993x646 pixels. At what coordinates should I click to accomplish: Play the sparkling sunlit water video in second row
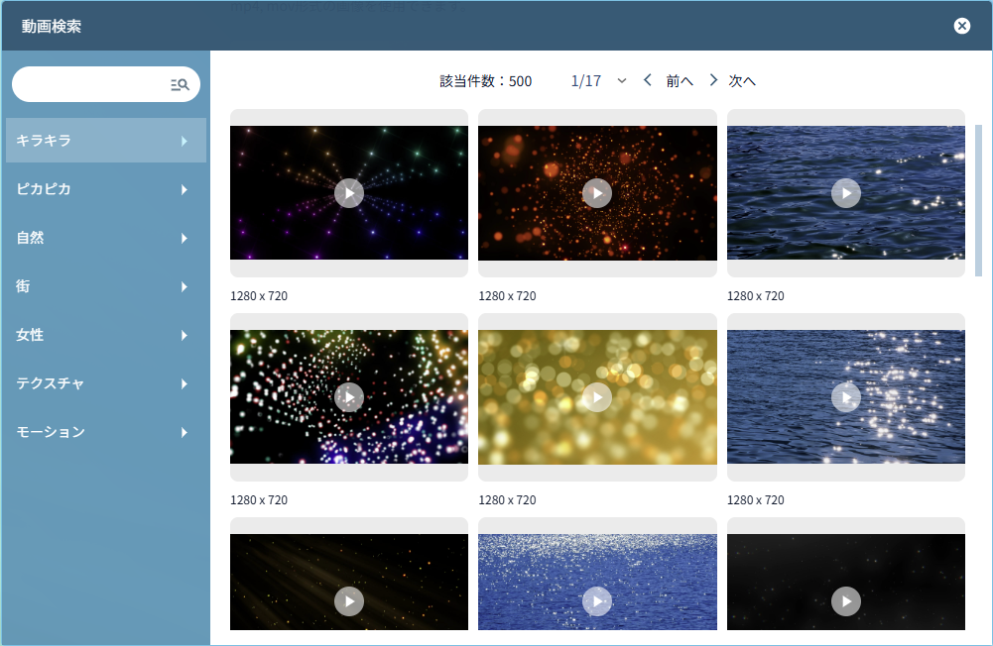[x=846, y=397]
